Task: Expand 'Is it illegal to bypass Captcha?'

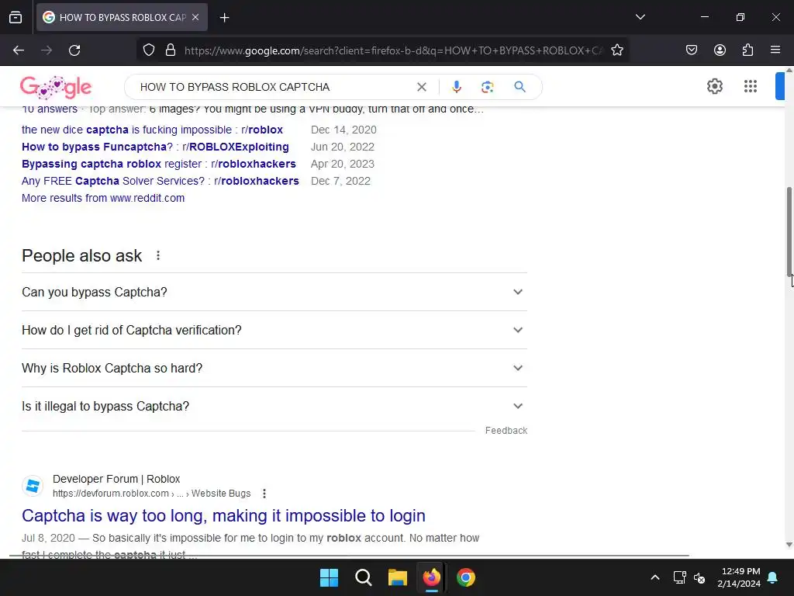Action: tap(274, 406)
